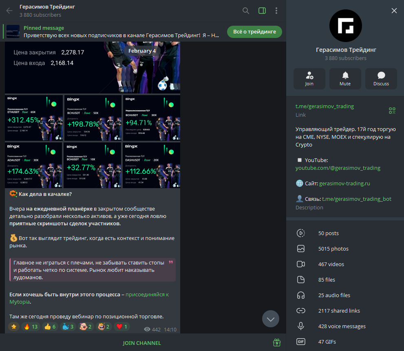
Task: Click the GIF icon
Action: (x=301, y=342)
